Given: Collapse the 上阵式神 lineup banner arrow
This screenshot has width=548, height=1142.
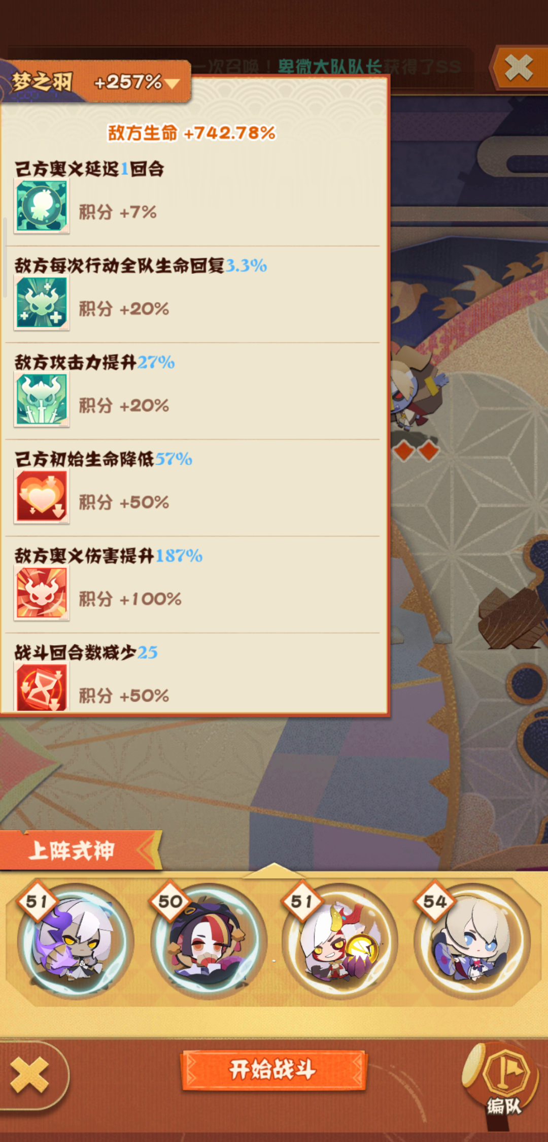Looking at the screenshot, I should point(148,850).
